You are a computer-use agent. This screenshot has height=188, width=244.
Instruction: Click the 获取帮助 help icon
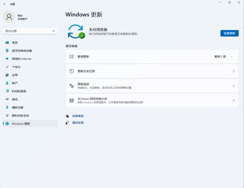[67, 116]
